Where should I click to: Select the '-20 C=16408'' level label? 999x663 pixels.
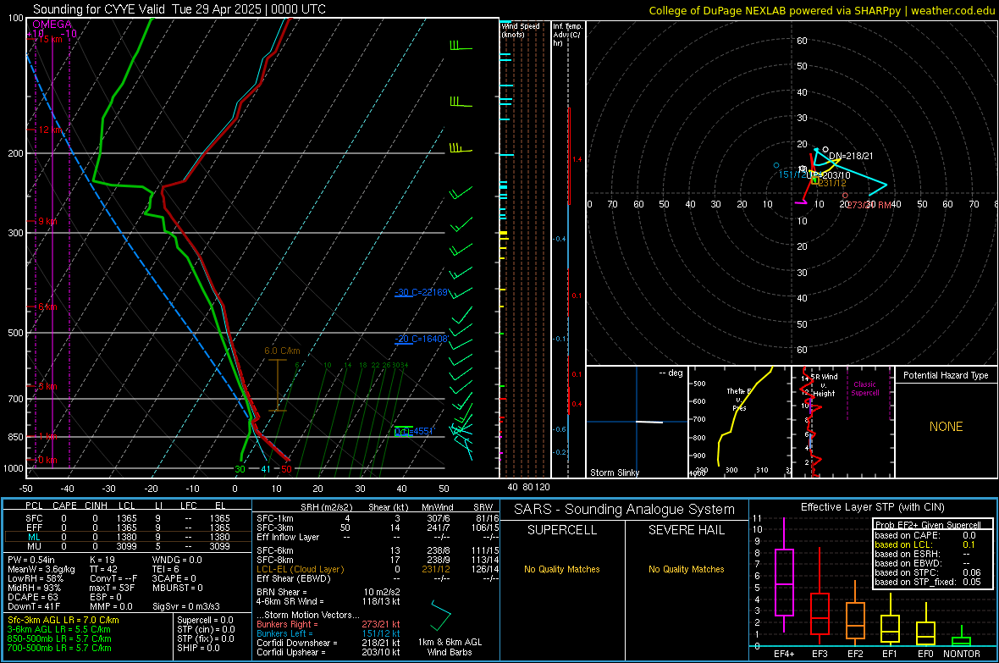[421, 340]
